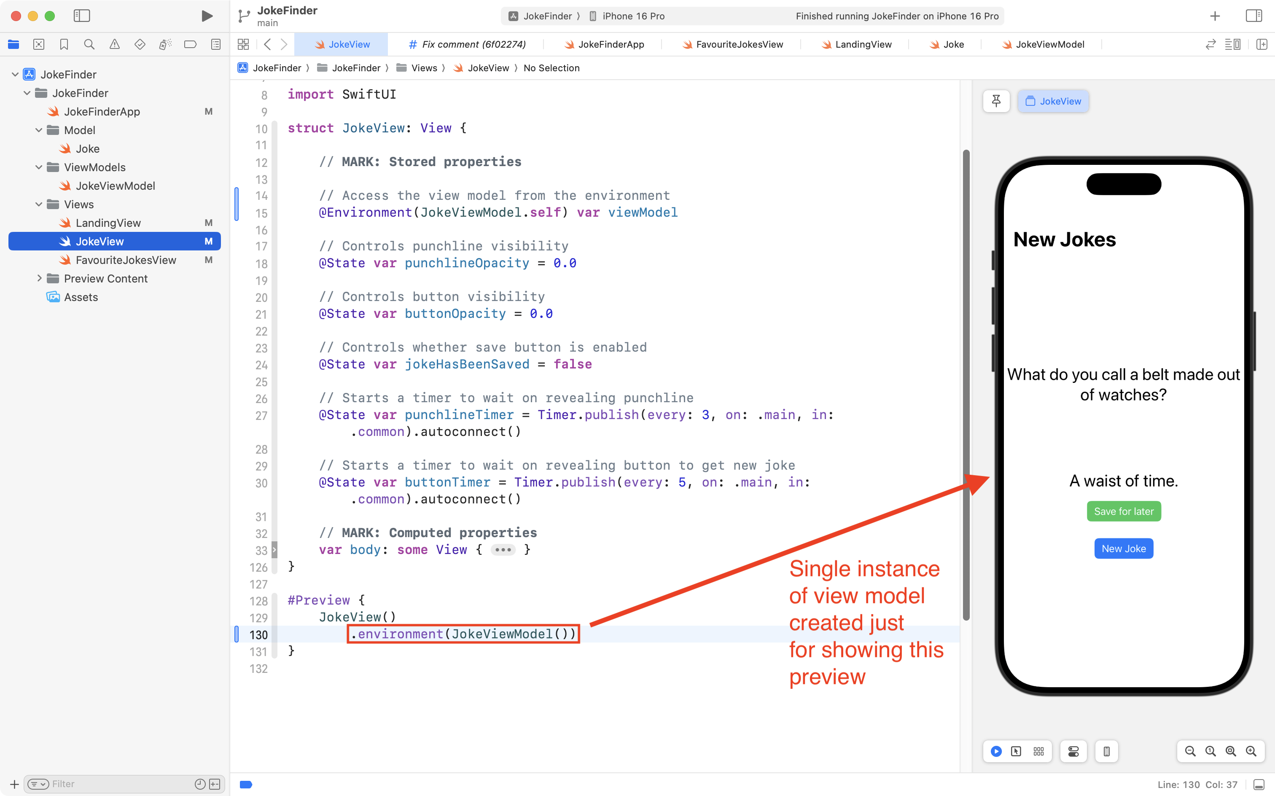Open the Issue navigator warning icon
This screenshot has height=796, width=1275.
coord(114,45)
